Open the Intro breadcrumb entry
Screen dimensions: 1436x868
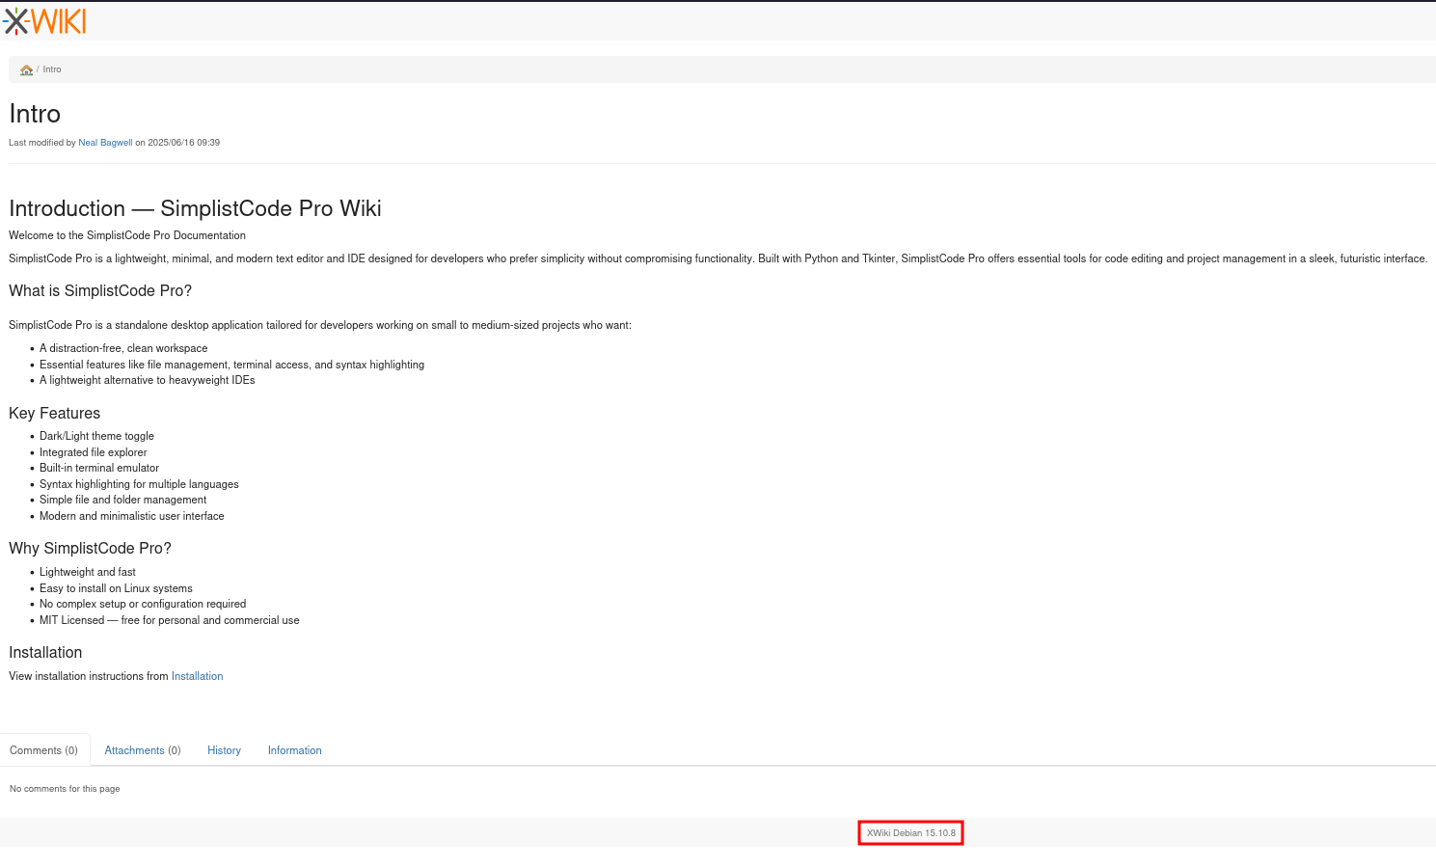[51, 68]
